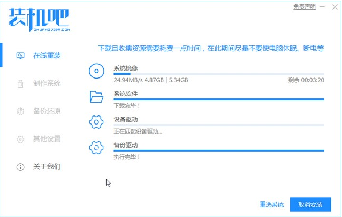Click the 备份驱动 refresh gear icon

pyautogui.click(x=96, y=148)
